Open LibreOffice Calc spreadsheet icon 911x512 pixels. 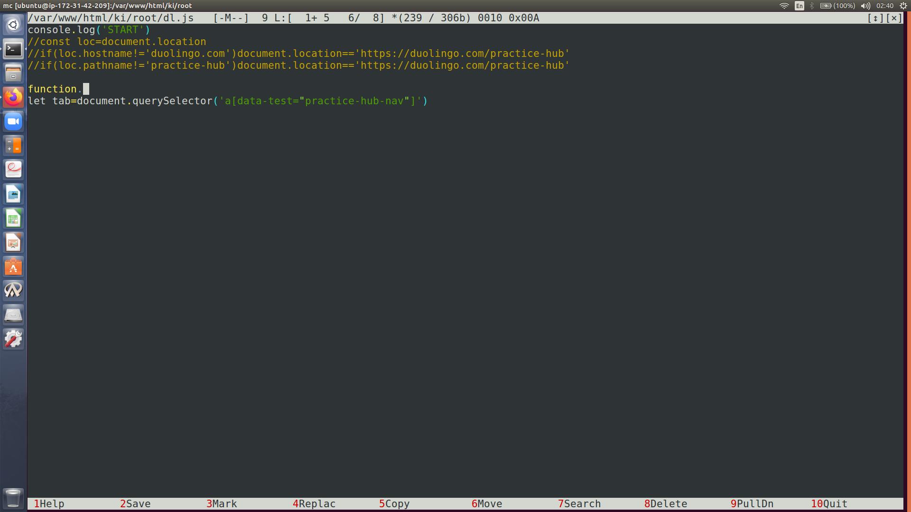(x=13, y=219)
